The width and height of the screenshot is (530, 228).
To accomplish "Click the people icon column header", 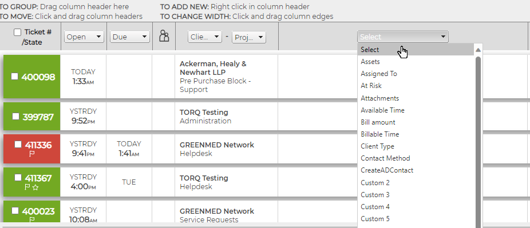I will click(x=164, y=36).
